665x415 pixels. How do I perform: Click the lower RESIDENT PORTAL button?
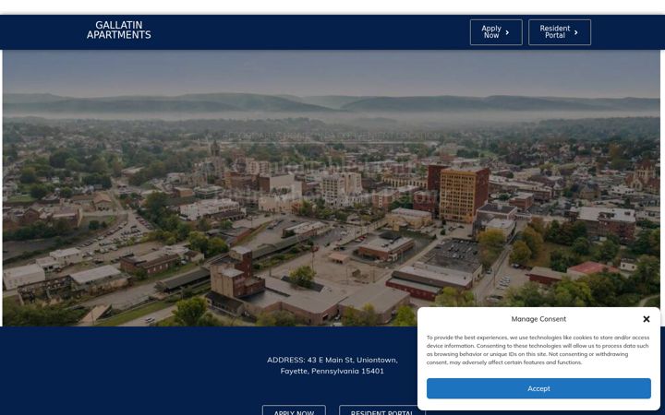pos(381,410)
